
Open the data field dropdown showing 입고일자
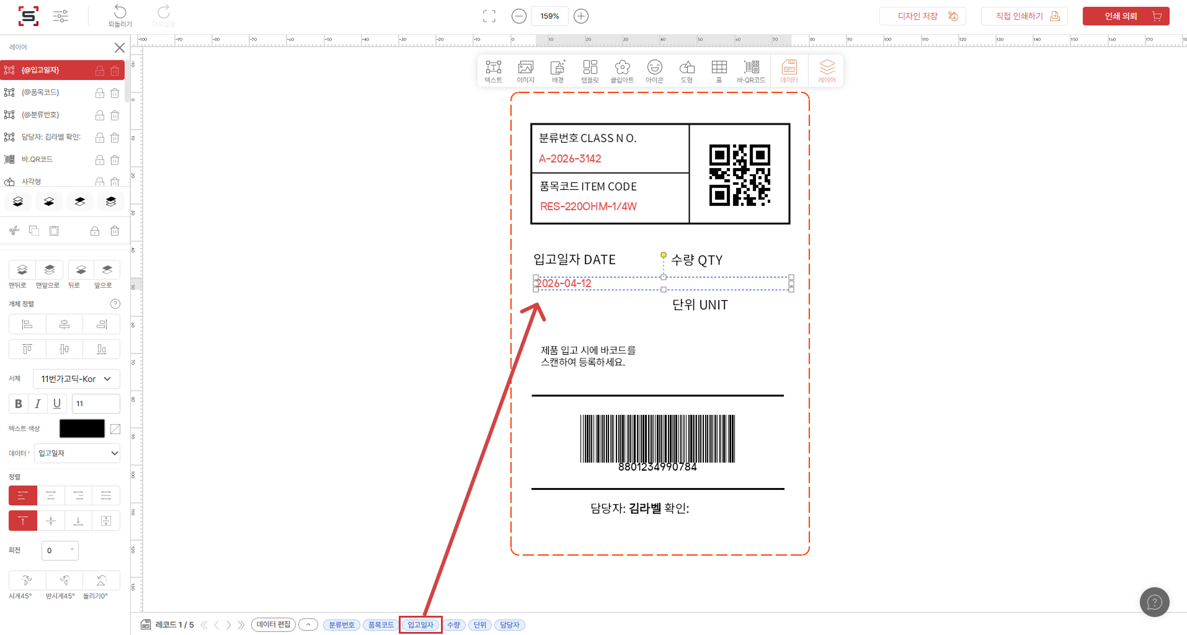(x=78, y=453)
